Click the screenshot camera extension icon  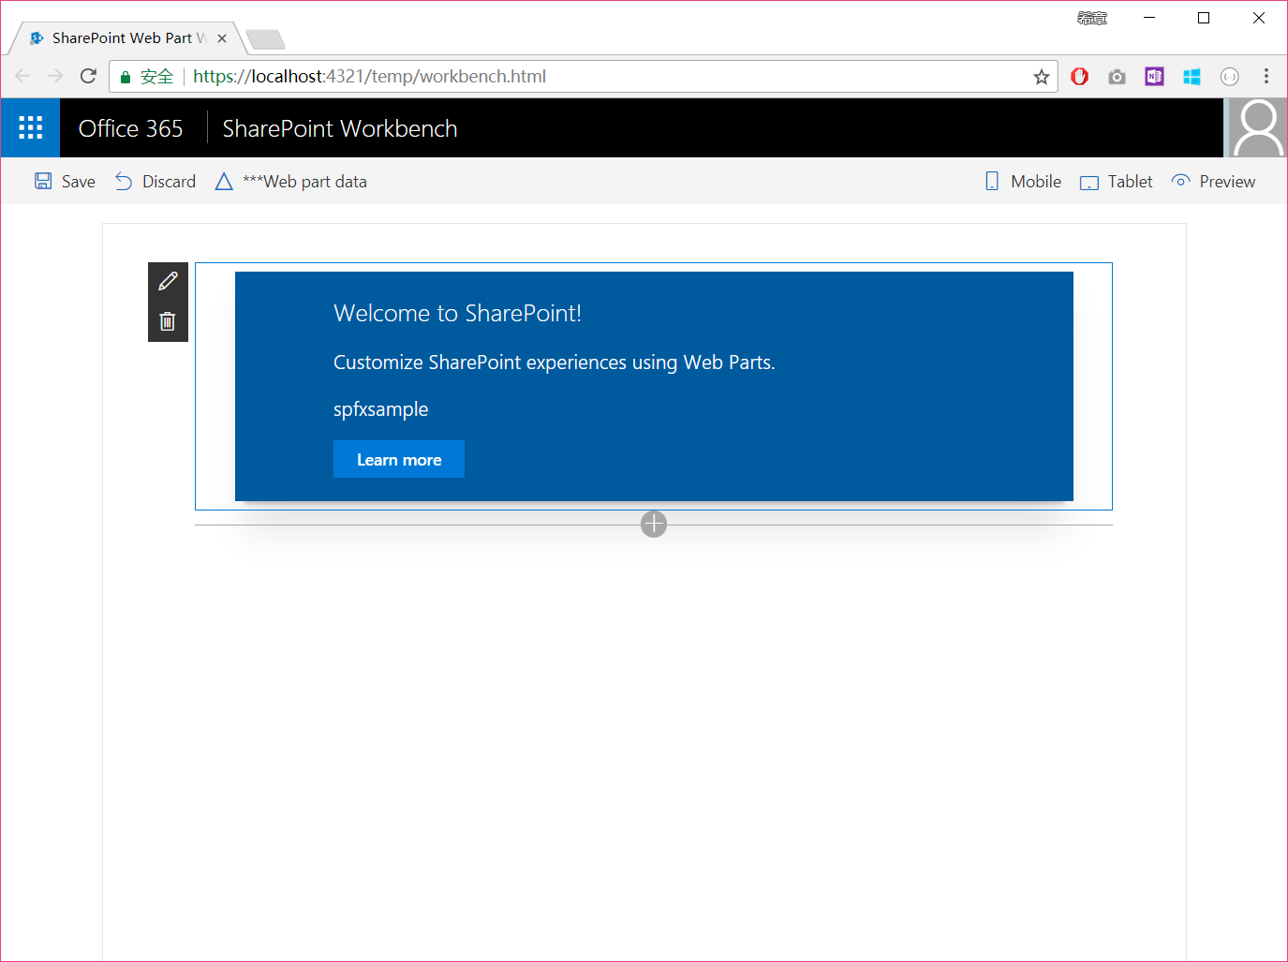[x=1117, y=76]
